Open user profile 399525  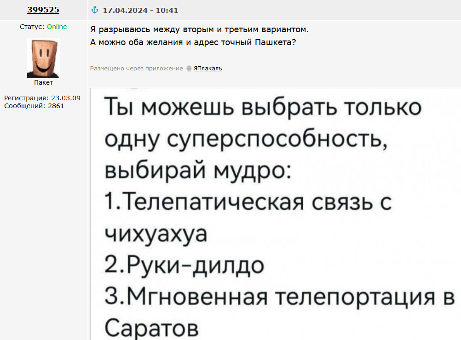(x=43, y=10)
